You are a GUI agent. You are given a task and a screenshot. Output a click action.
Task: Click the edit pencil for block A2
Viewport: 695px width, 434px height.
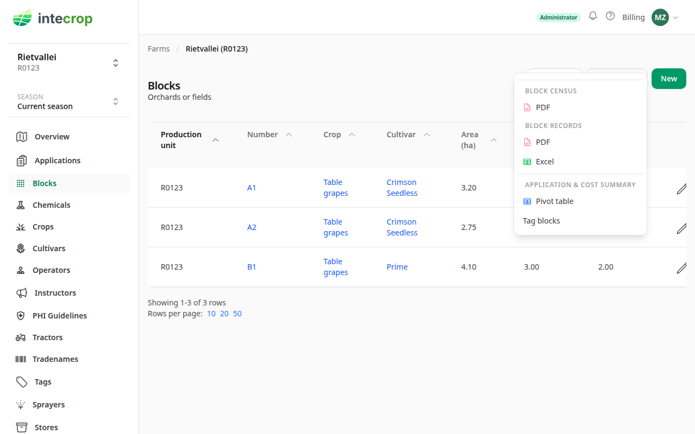pyautogui.click(x=681, y=228)
